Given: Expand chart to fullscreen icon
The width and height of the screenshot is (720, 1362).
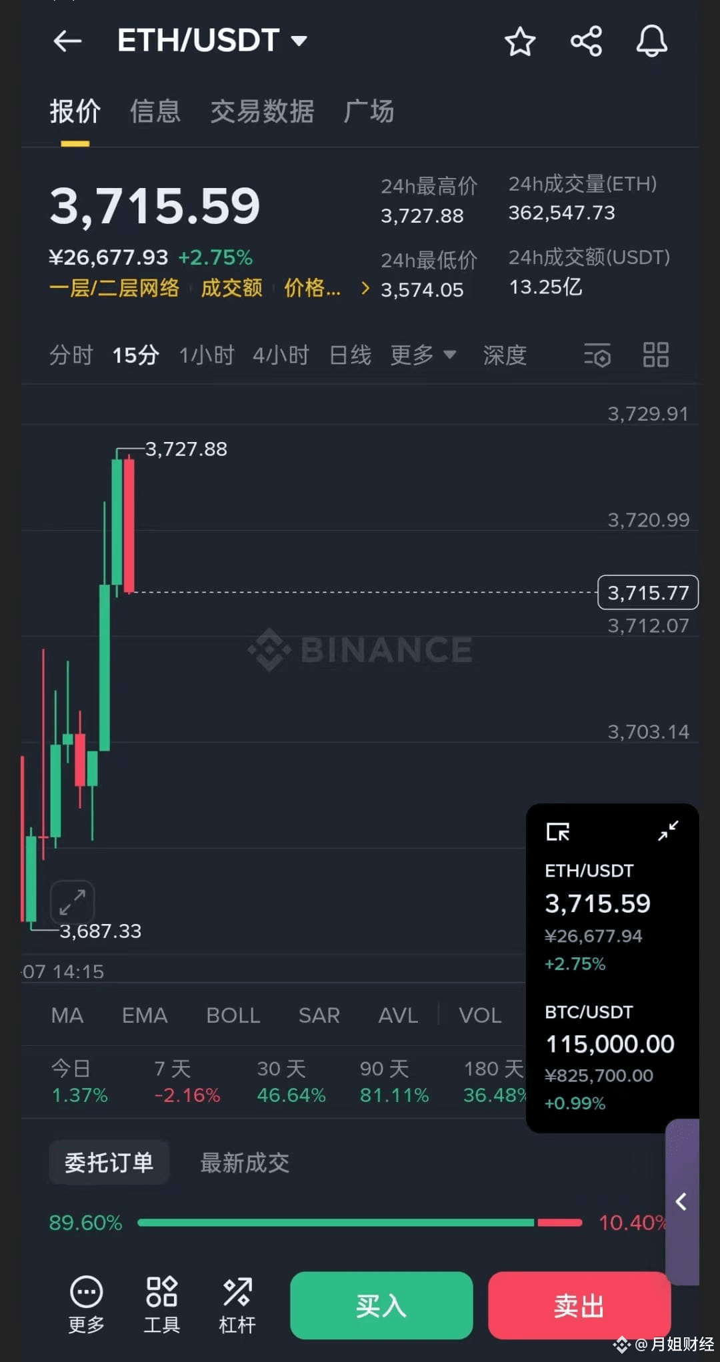Looking at the screenshot, I should (x=72, y=903).
